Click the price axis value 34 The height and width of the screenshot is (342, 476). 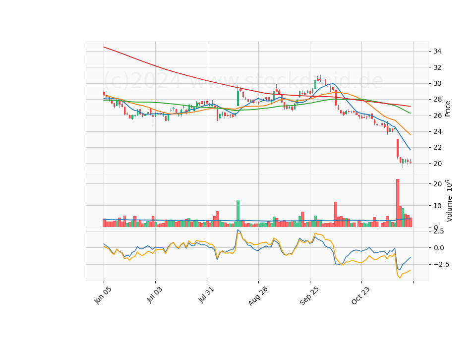point(437,51)
